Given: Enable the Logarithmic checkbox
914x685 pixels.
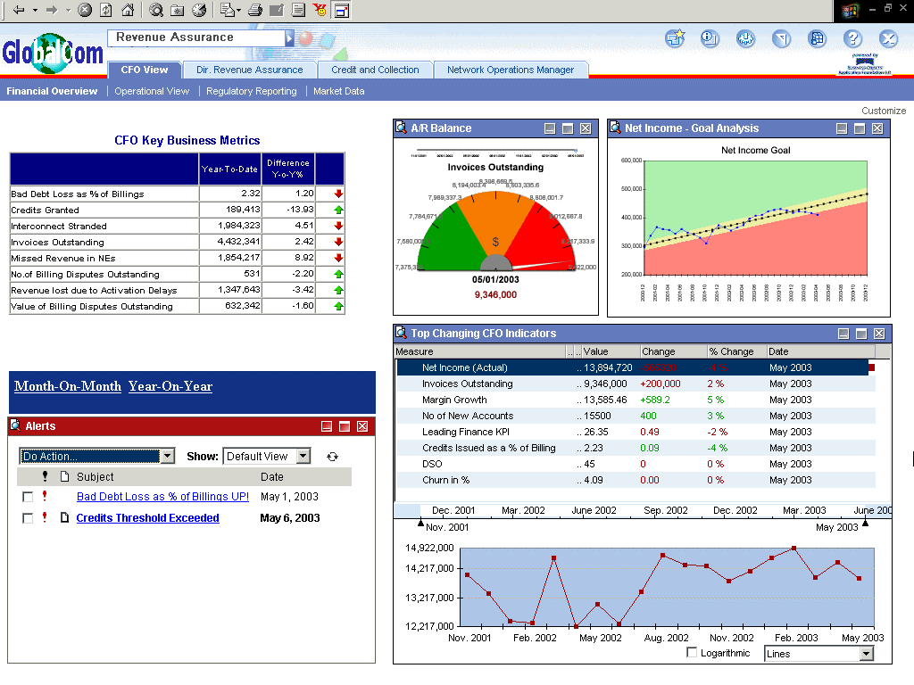Looking at the screenshot, I should [692, 652].
